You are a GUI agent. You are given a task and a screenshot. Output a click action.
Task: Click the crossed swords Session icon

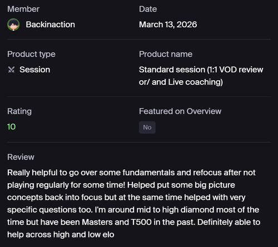pyautogui.click(x=11, y=70)
